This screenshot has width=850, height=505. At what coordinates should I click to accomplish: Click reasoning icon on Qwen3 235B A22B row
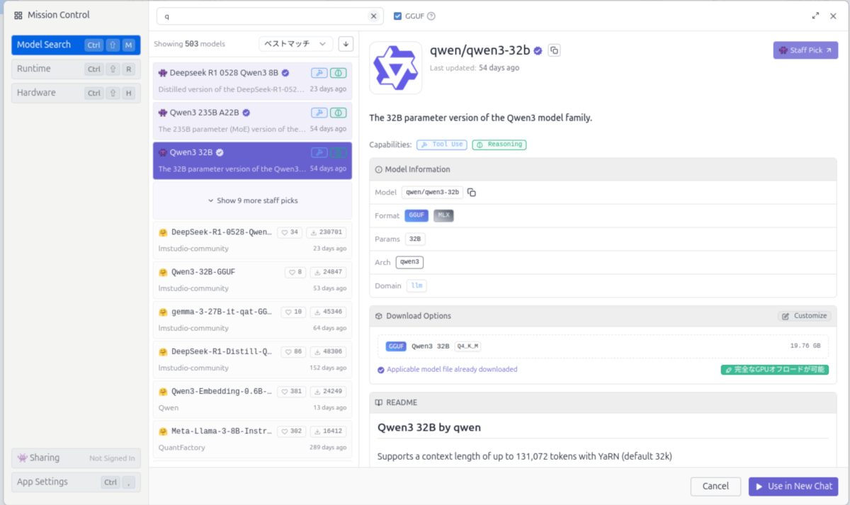[x=339, y=113]
